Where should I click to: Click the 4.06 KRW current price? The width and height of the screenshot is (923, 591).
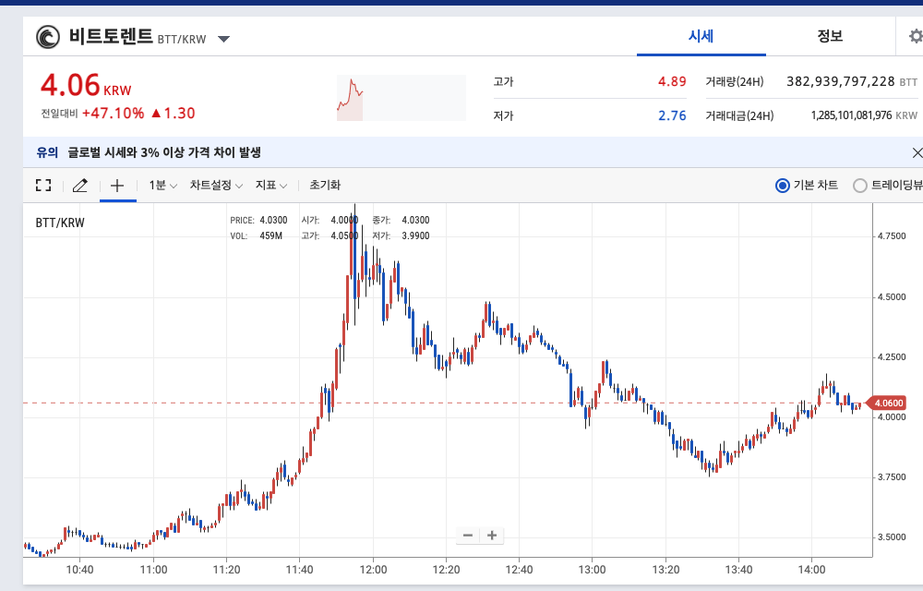coord(86,85)
